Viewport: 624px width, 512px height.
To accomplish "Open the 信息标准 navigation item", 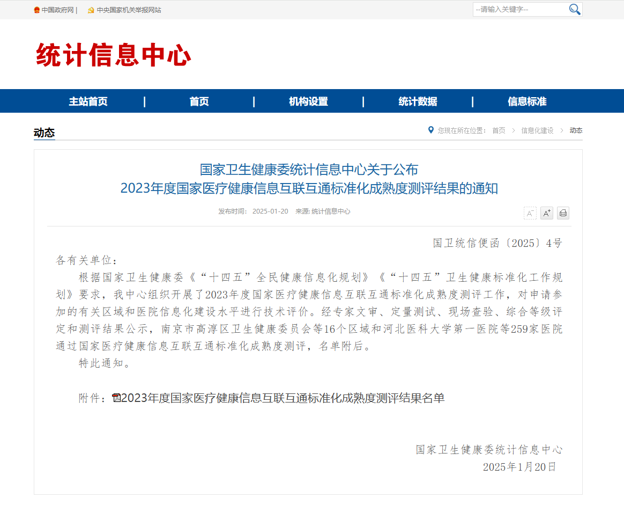I will tap(527, 101).
